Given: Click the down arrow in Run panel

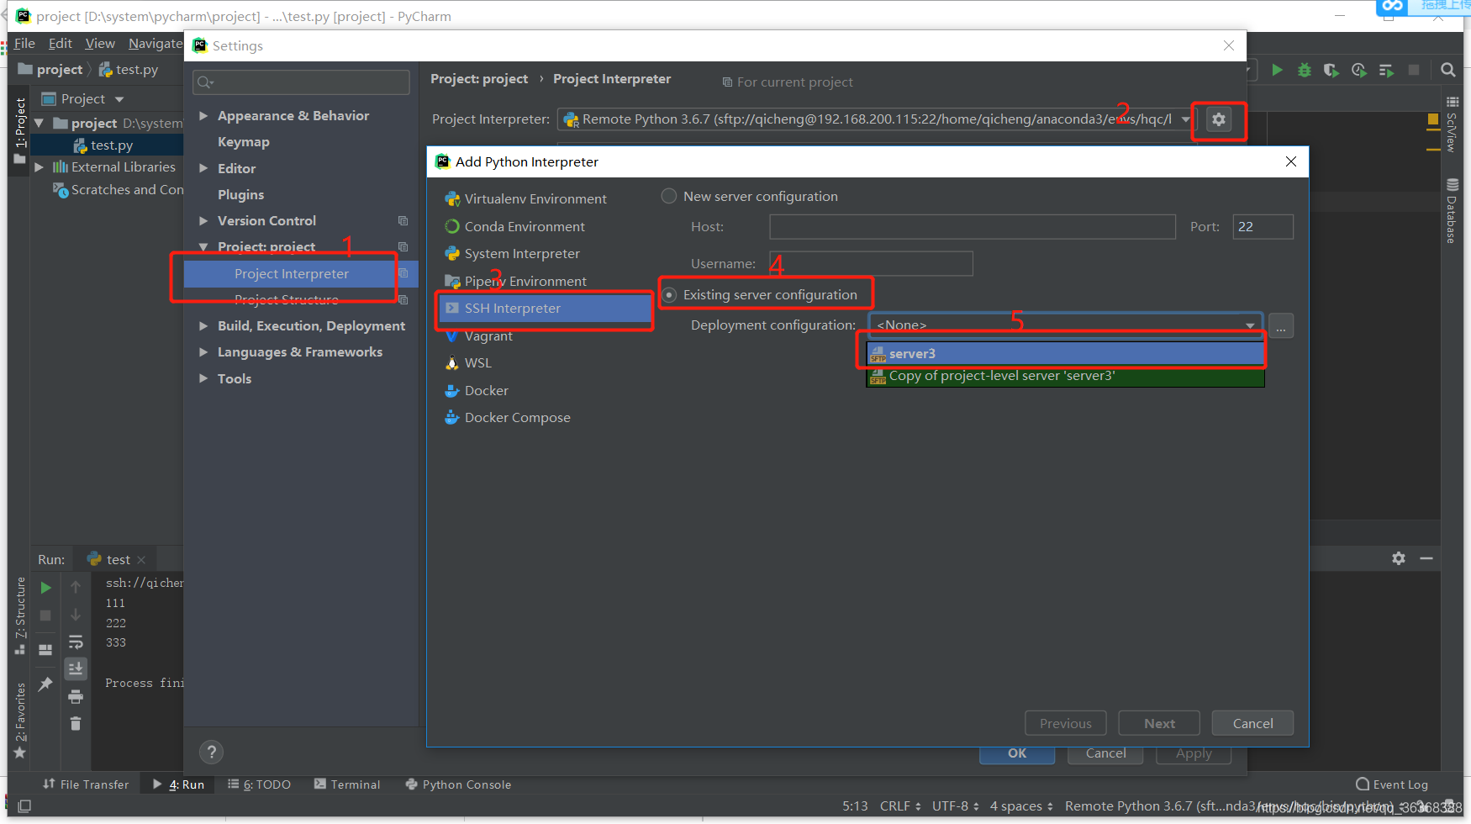Looking at the screenshot, I should tap(76, 615).
